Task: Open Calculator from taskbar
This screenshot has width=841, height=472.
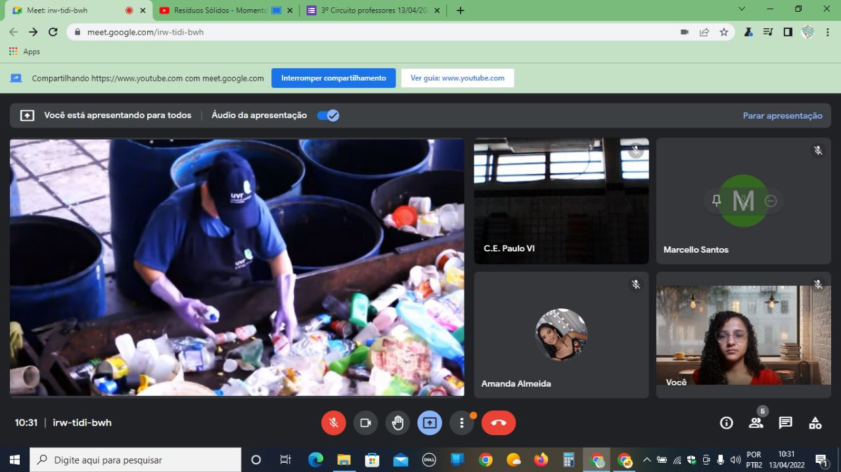Action: pyautogui.click(x=570, y=460)
